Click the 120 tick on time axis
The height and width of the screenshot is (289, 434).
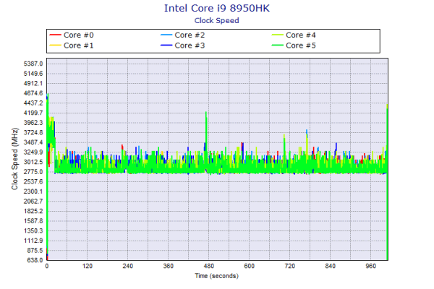tap(88, 266)
